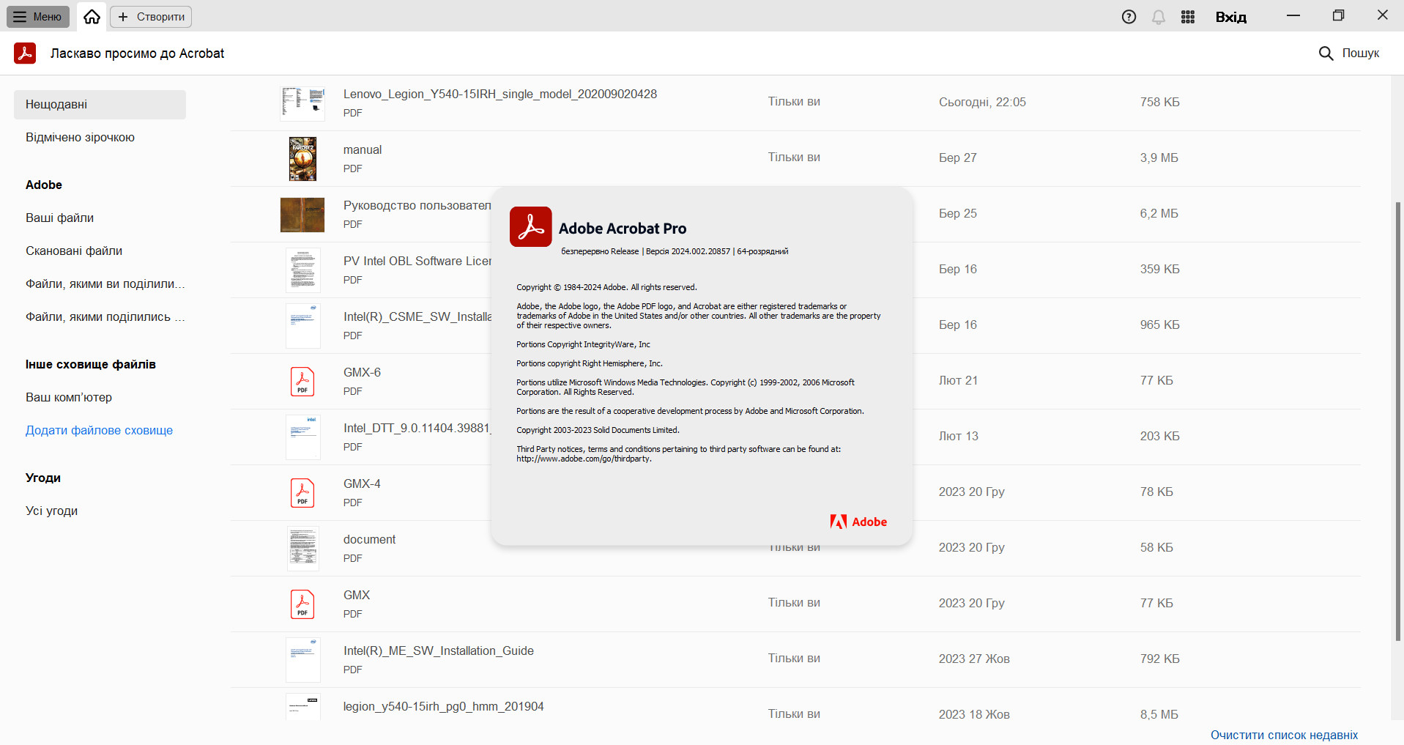The height and width of the screenshot is (745, 1404).
Task: Open Ваші файли in the sidebar
Action: pos(59,218)
